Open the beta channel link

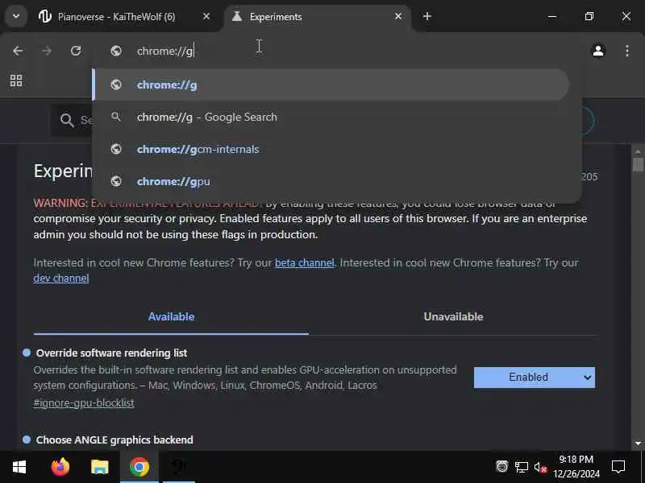click(305, 263)
